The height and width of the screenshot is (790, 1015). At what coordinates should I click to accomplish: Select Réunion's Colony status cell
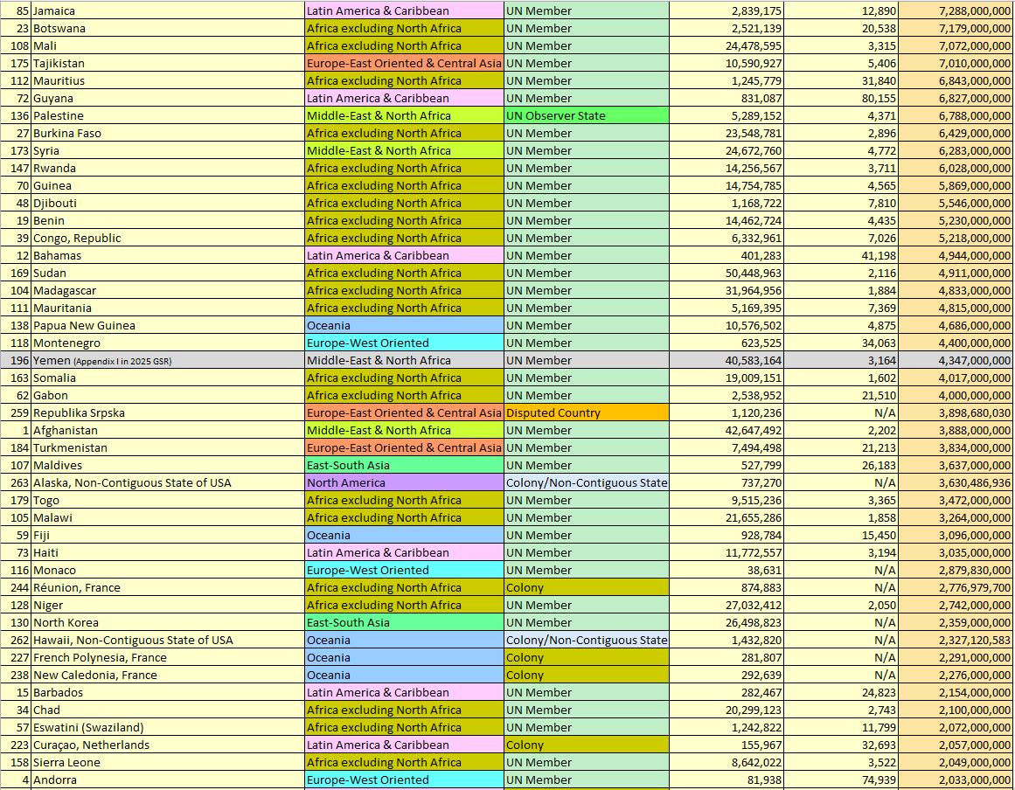click(587, 587)
